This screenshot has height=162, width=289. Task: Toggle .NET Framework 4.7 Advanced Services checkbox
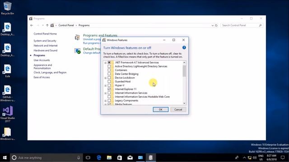click(109, 63)
